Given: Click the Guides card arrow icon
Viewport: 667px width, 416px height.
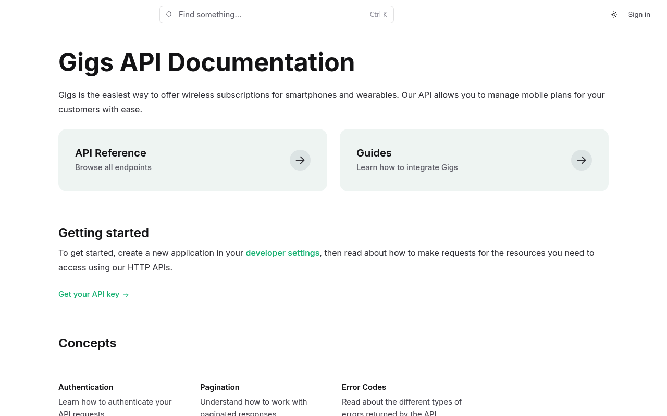Looking at the screenshot, I should coord(582,160).
